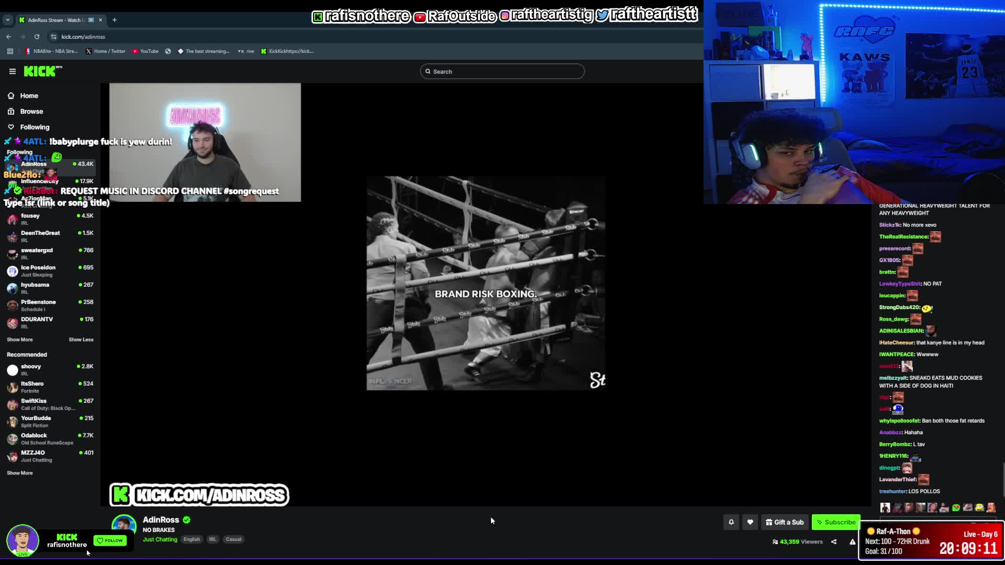Select the IRL tag
The image size is (1005, 565).
coord(213,539)
